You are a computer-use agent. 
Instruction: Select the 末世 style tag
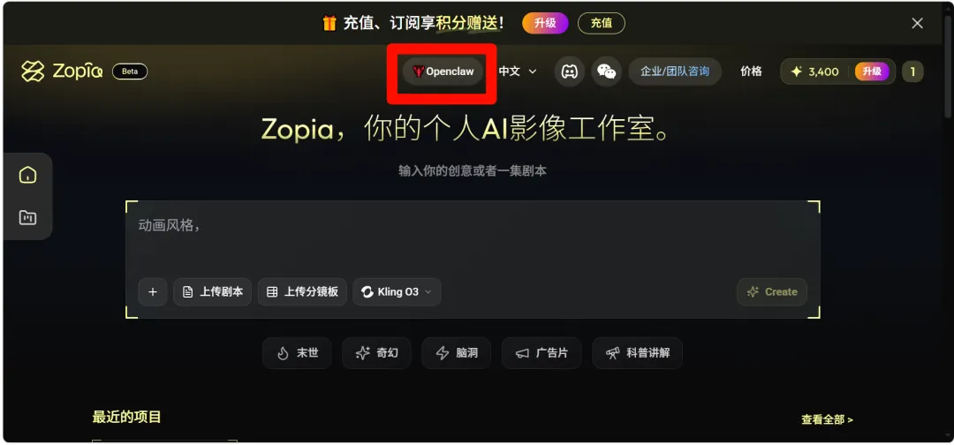click(x=297, y=353)
